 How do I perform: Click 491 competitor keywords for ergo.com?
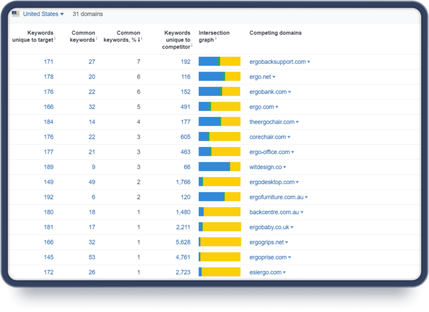pos(185,107)
